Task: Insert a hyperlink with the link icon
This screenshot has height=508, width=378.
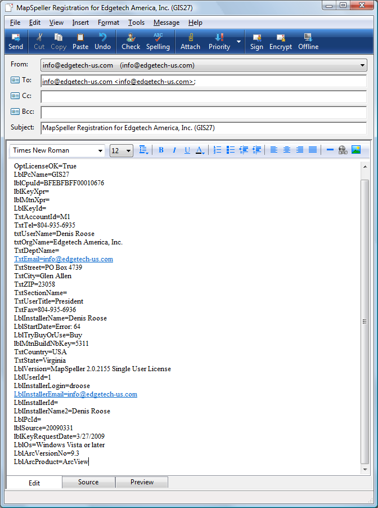Action: 343,150
